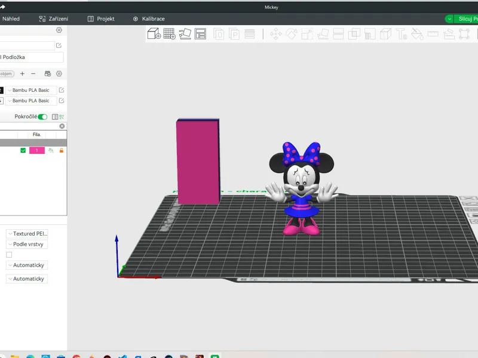Select the Move tool
478x358 pixels.
point(276,34)
